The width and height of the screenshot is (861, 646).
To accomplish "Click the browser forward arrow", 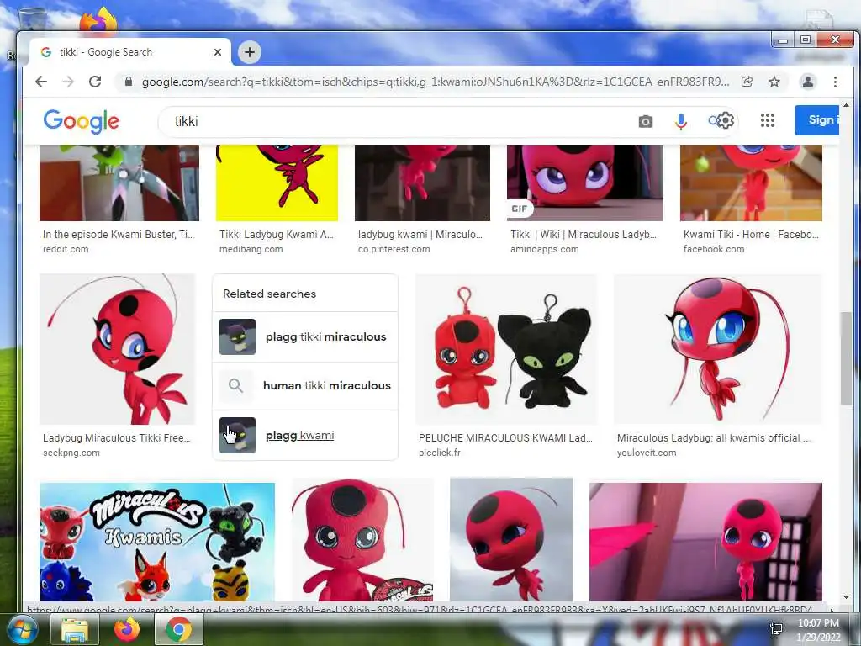I will 68,82.
